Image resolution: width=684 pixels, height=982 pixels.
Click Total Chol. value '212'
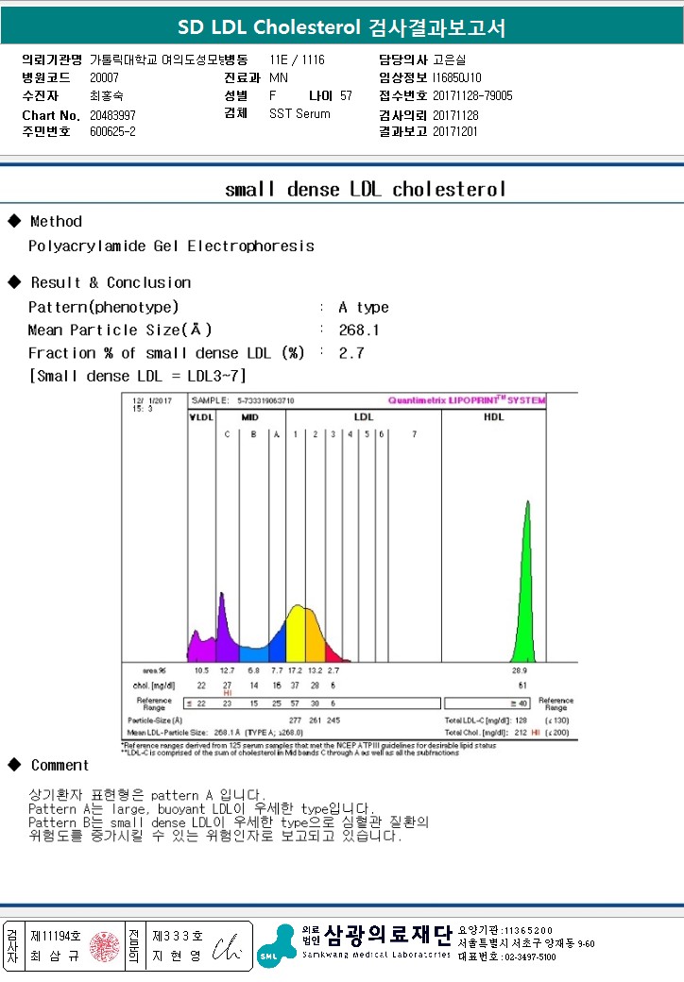point(521,733)
